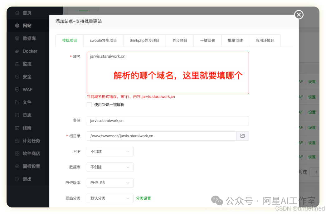Click the 备注 input field
Image resolution: width=326 pixels, height=214 pixels.
coord(168,121)
